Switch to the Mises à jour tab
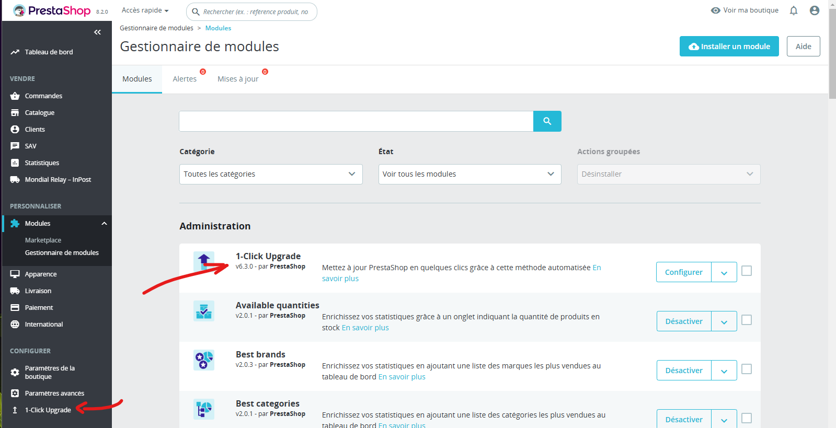The height and width of the screenshot is (428, 836). pos(238,79)
